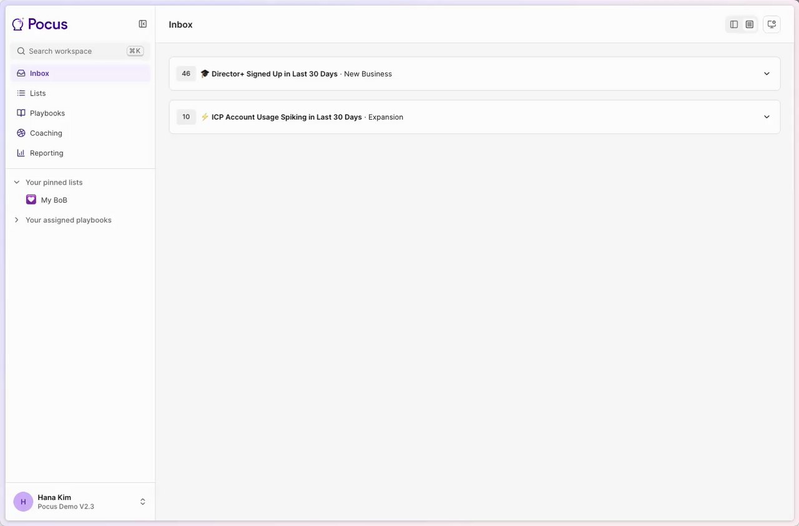Open the Reporting section

coord(46,153)
